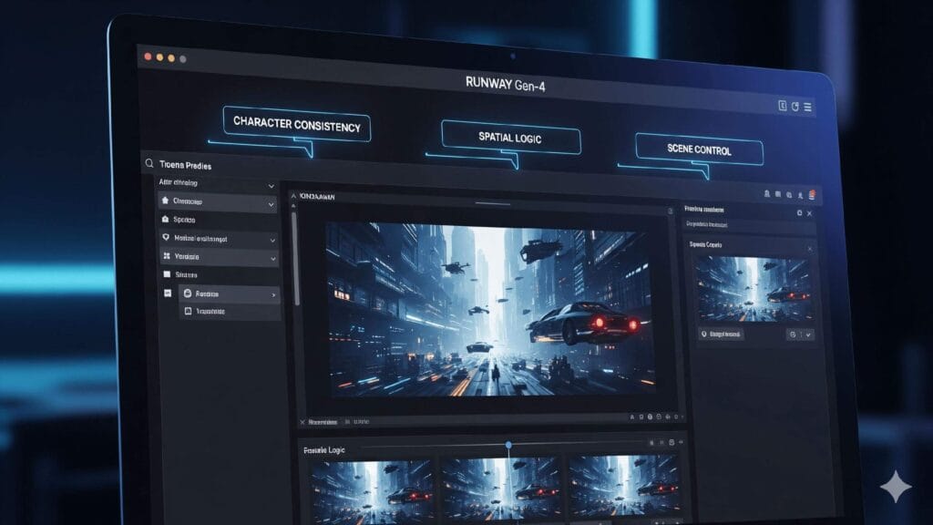Click the leftmost bracket icon in the top-right title bar group
The image size is (933, 525).
tap(783, 106)
